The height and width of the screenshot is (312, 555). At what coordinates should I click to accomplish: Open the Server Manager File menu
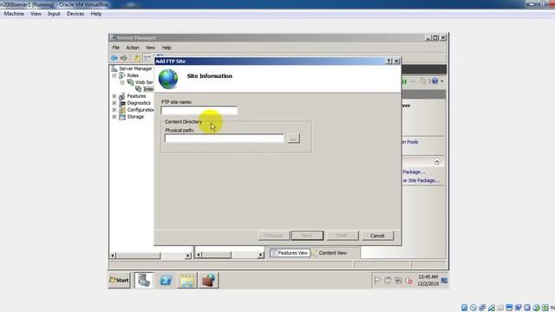pyautogui.click(x=115, y=48)
